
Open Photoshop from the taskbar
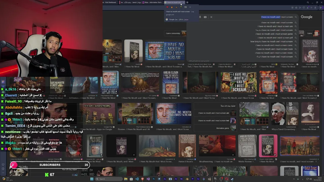[x=153, y=179]
